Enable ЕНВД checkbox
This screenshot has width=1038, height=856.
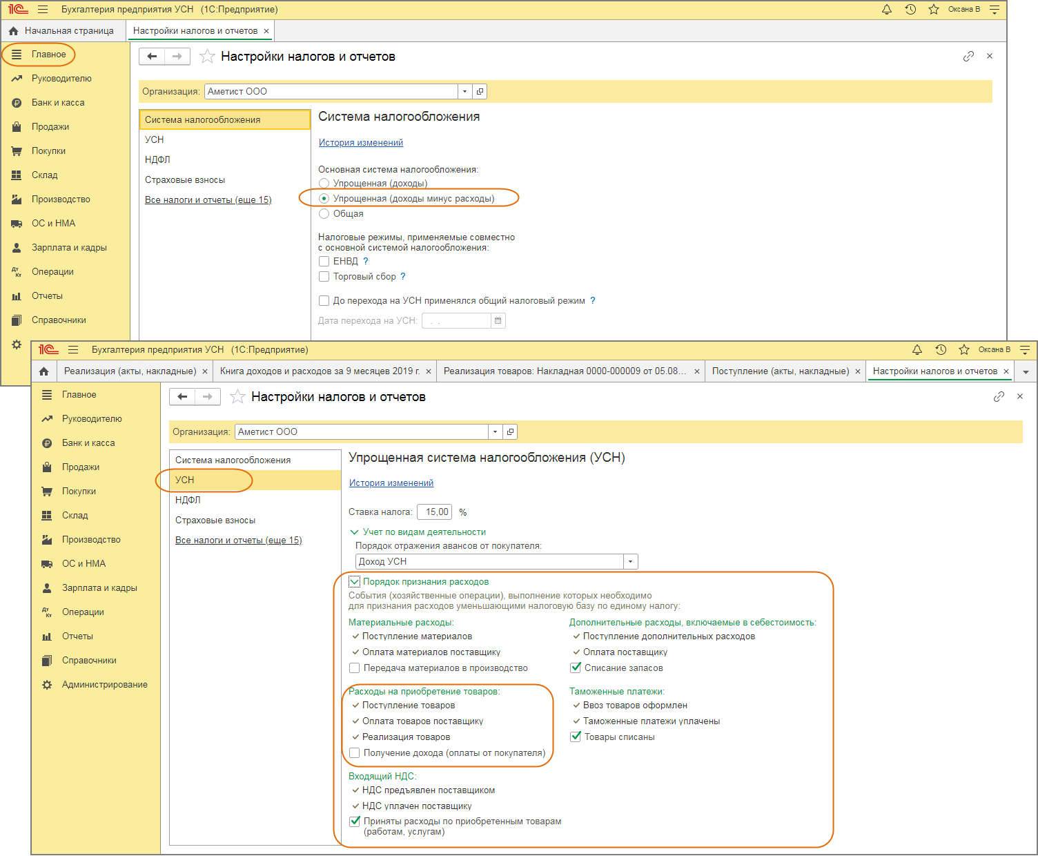coord(324,262)
